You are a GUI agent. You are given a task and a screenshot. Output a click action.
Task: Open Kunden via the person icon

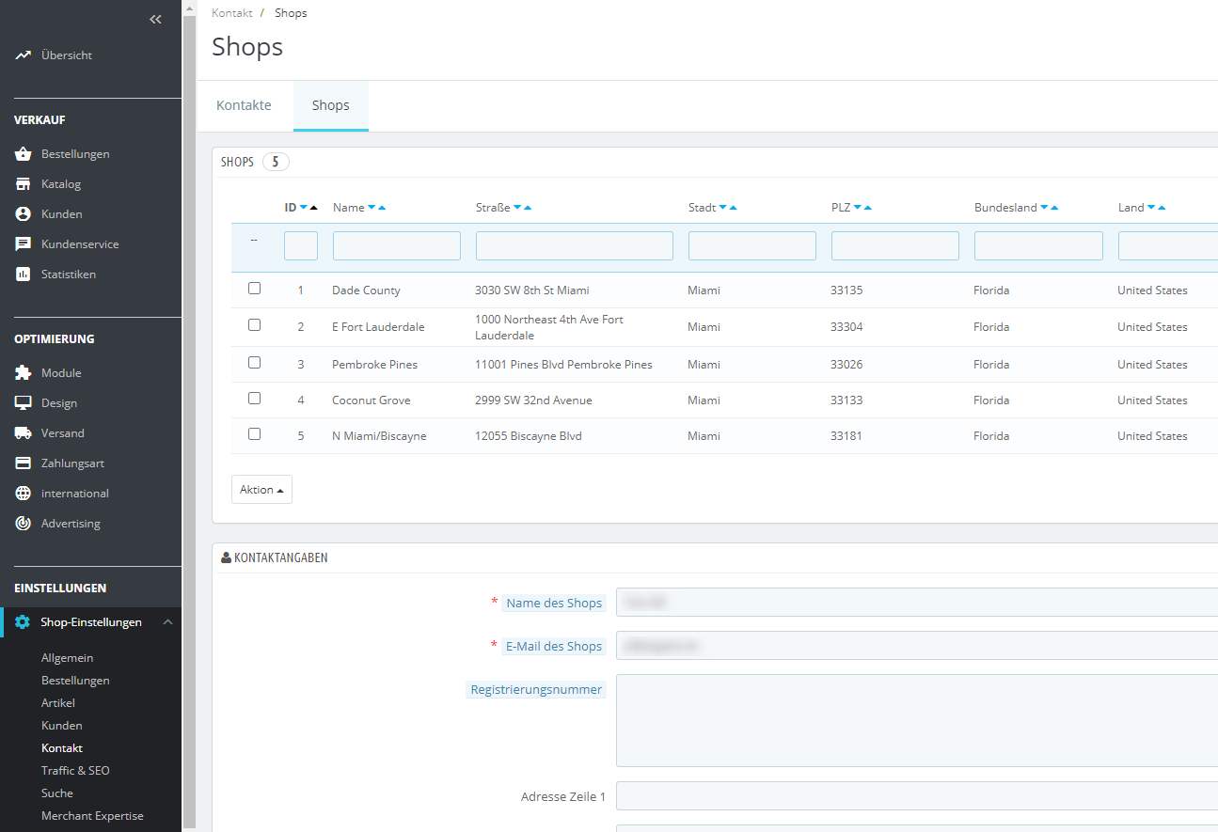[24, 214]
